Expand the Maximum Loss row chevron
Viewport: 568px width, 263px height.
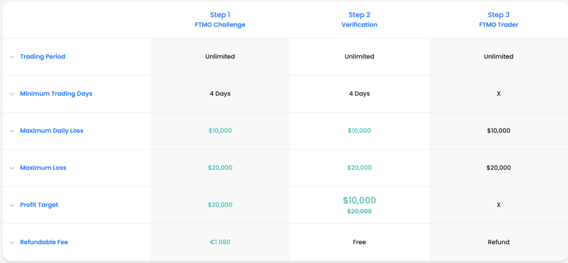point(12,168)
